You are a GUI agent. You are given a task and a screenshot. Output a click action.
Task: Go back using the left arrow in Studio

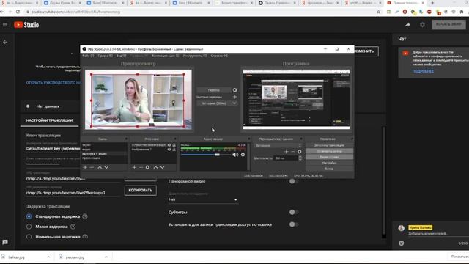tap(5, 43)
